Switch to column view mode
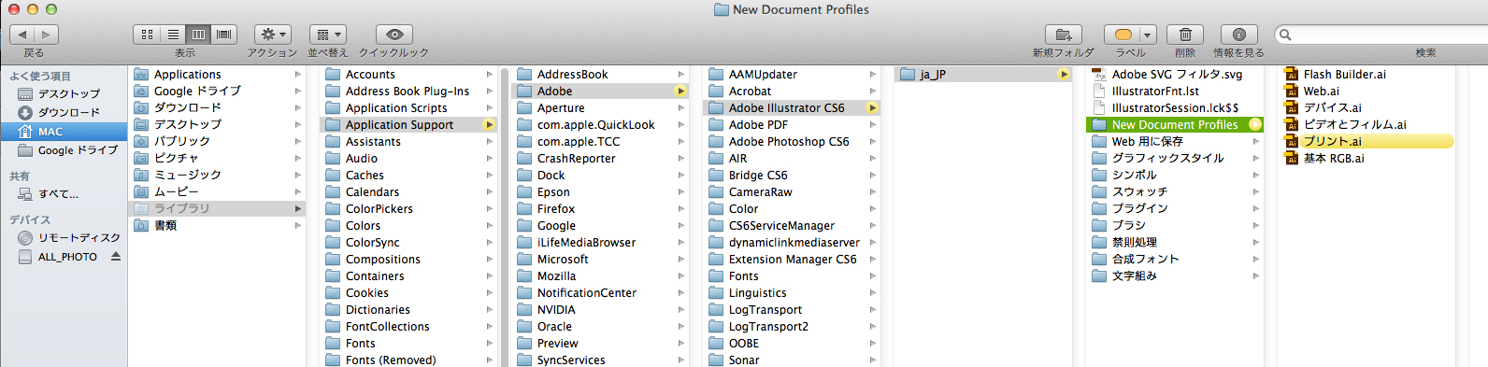 tap(198, 35)
